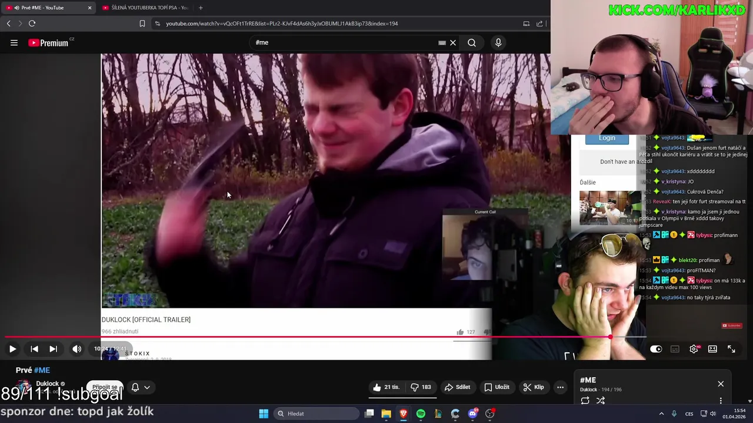Open Discord from the taskbar
753x423 pixels.
(x=472, y=414)
